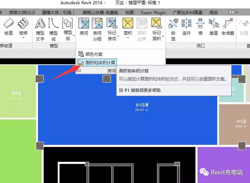Image resolution: width=250 pixels, height=183 pixels.
Task: Expand the 标记房间 dropdown arrow
Action: point(118,36)
